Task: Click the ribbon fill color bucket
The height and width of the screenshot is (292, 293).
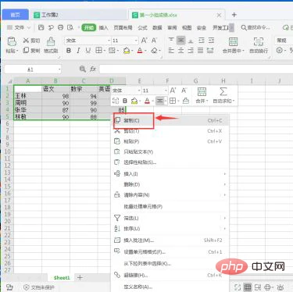Action: 127,51
